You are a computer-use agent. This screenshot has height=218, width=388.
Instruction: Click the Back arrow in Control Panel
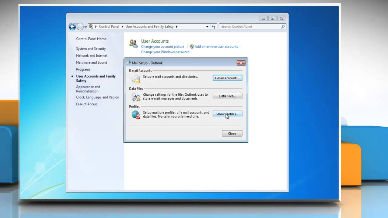tap(72, 27)
